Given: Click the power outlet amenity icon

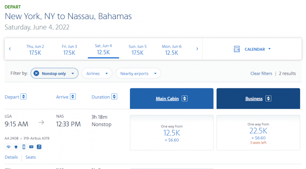Looking at the screenshot, I should coord(16,147).
